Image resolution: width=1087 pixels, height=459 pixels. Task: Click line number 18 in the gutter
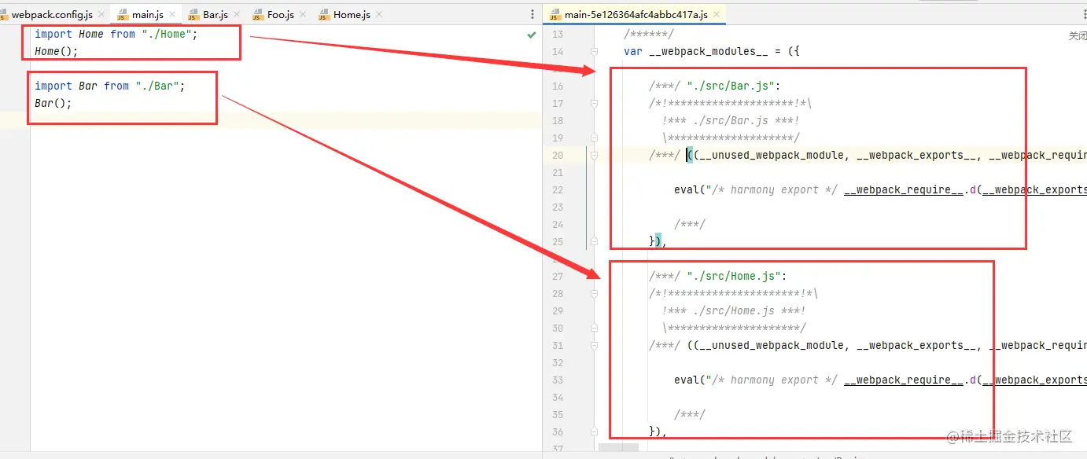(558, 121)
